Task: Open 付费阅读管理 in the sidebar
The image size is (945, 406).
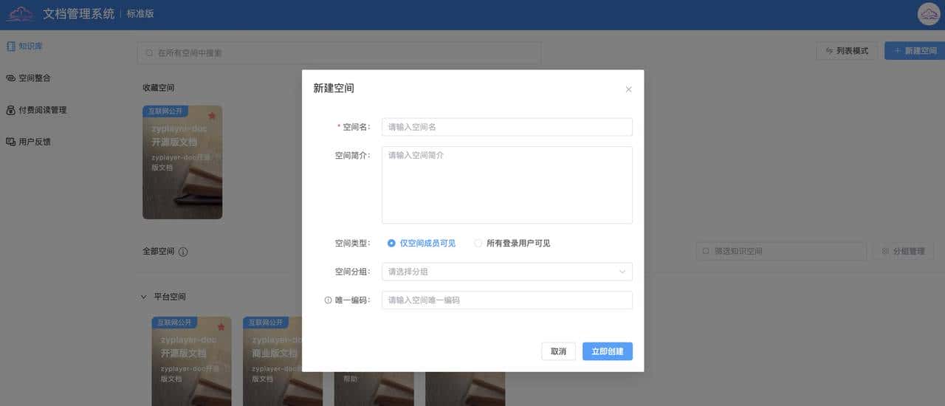Action: (x=36, y=110)
